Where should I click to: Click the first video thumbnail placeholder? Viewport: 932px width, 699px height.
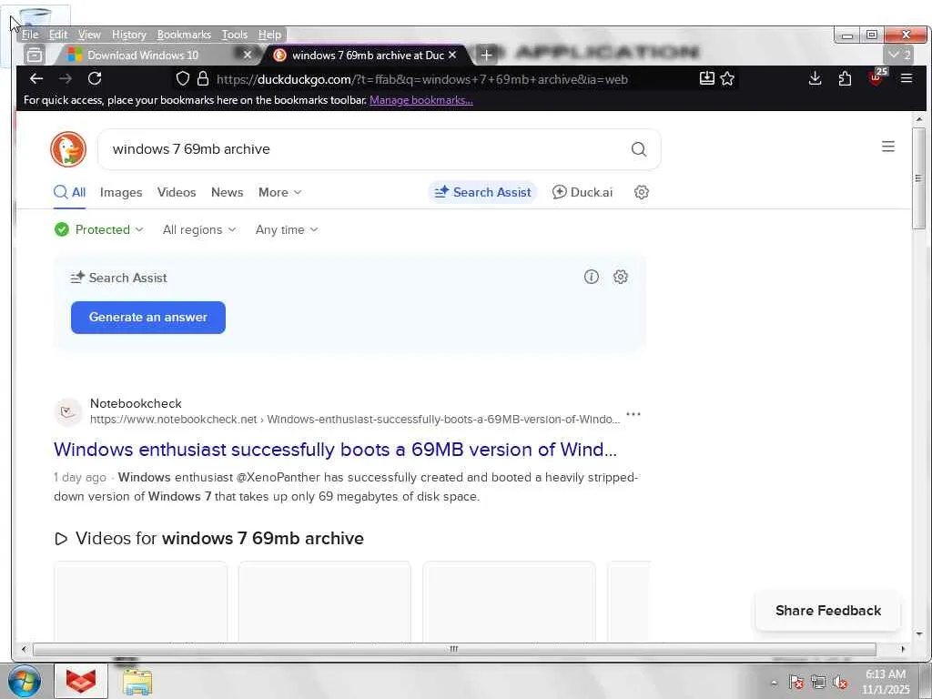(141, 602)
